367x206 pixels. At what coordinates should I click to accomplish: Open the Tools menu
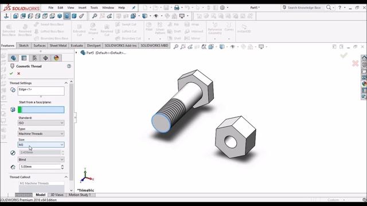pyautogui.click(x=94, y=7)
